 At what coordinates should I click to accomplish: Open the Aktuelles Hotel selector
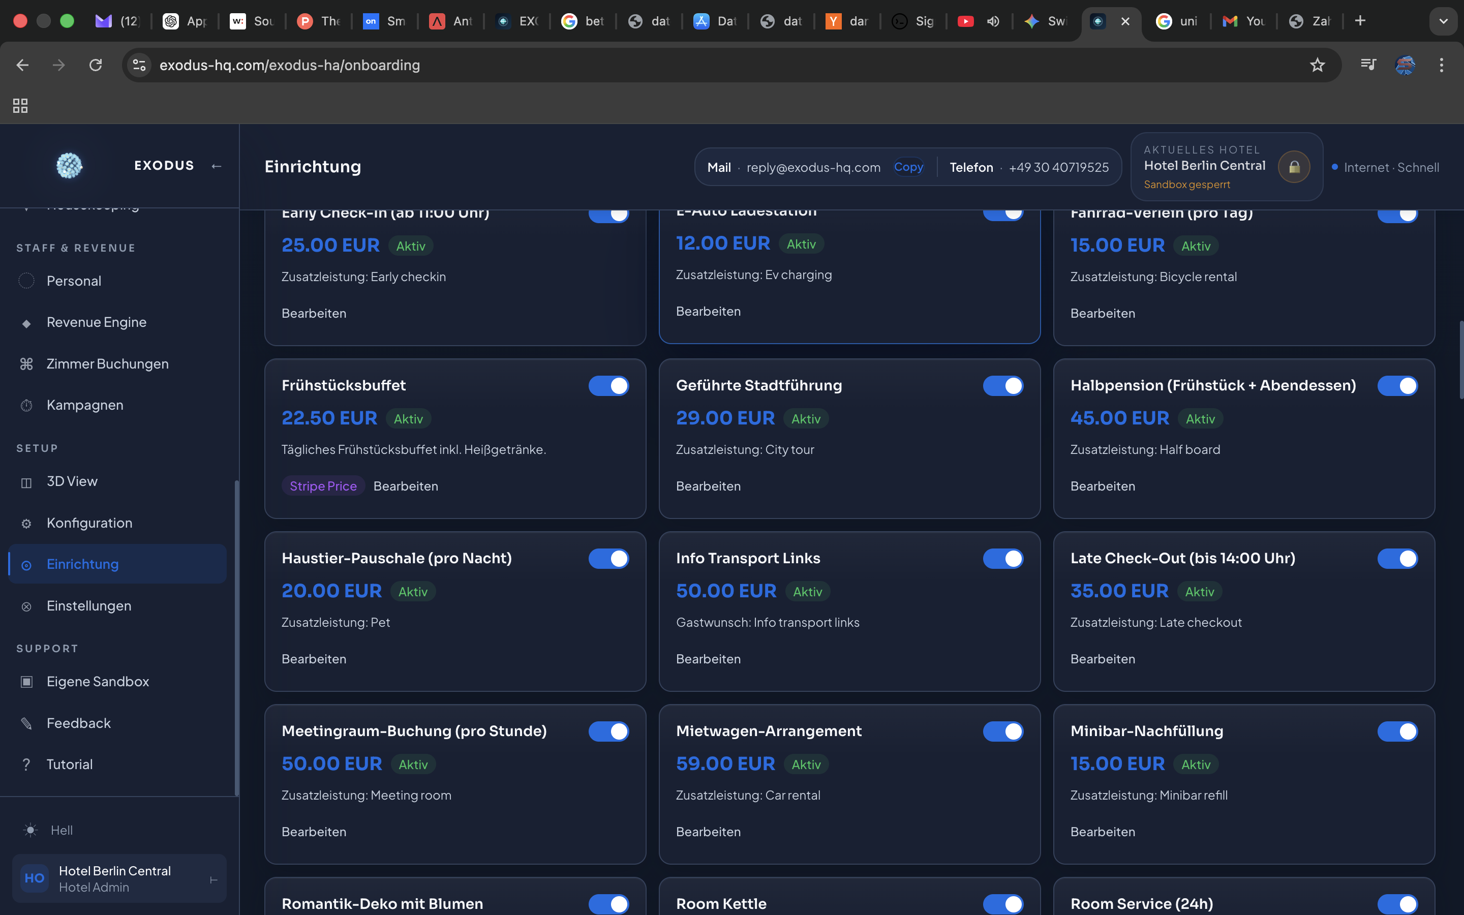(x=1226, y=166)
